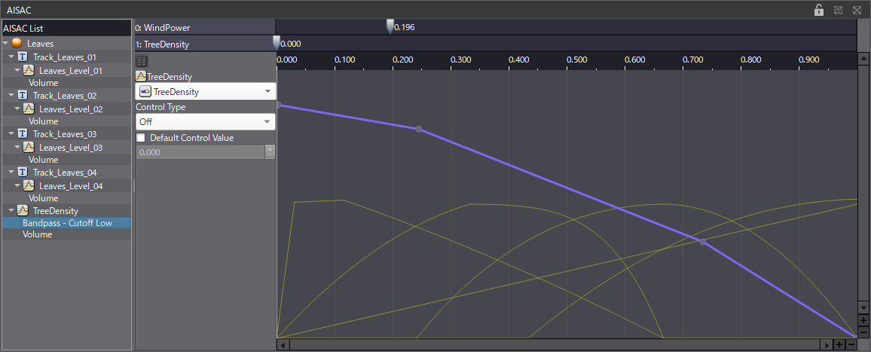This screenshot has width=871, height=352.
Task: Collapse the Track_Leaves_02 node
Action: (11, 95)
